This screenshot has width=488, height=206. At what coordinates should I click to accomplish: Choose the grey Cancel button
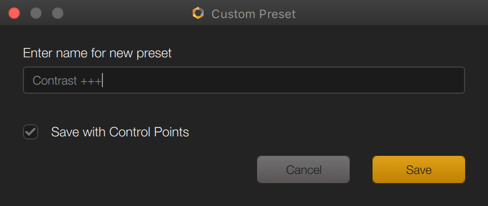tap(303, 169)
